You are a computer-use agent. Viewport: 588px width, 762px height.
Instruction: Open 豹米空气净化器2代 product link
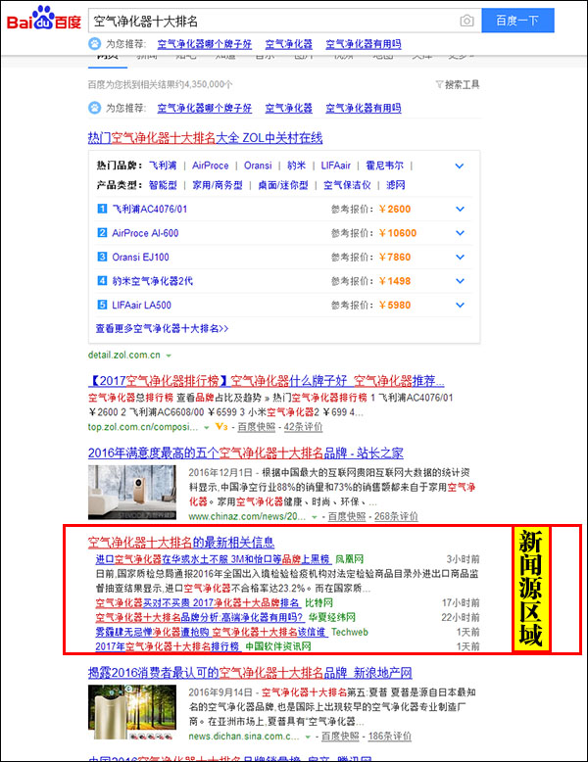coord(152,281)
